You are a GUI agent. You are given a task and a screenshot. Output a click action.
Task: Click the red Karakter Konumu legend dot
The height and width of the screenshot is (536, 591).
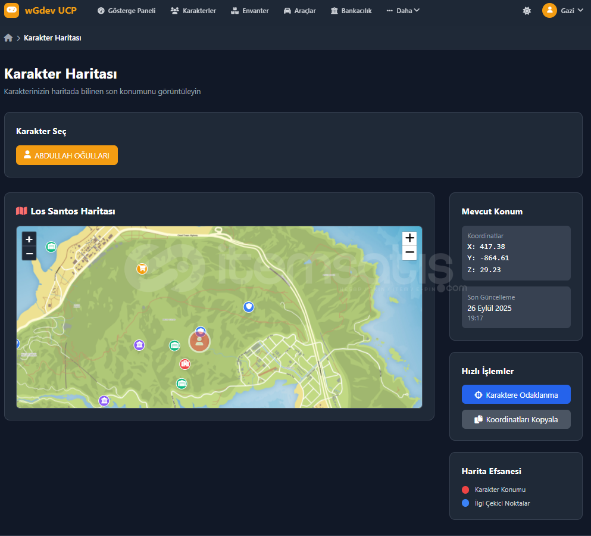(465, 490)
